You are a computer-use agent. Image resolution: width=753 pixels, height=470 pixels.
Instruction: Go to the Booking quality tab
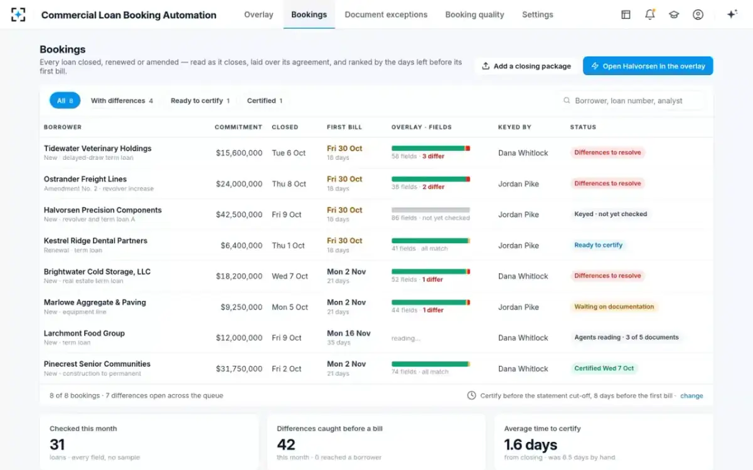(474, 14)
